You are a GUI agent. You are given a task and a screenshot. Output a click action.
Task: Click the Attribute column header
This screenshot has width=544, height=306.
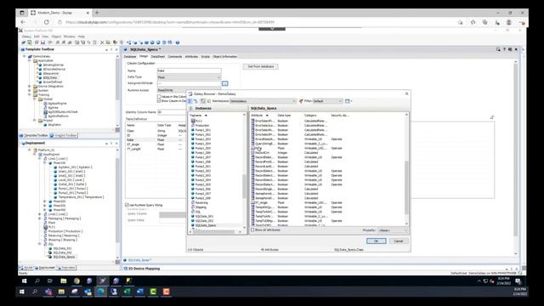pyautogui.click(x=257, y=116)
